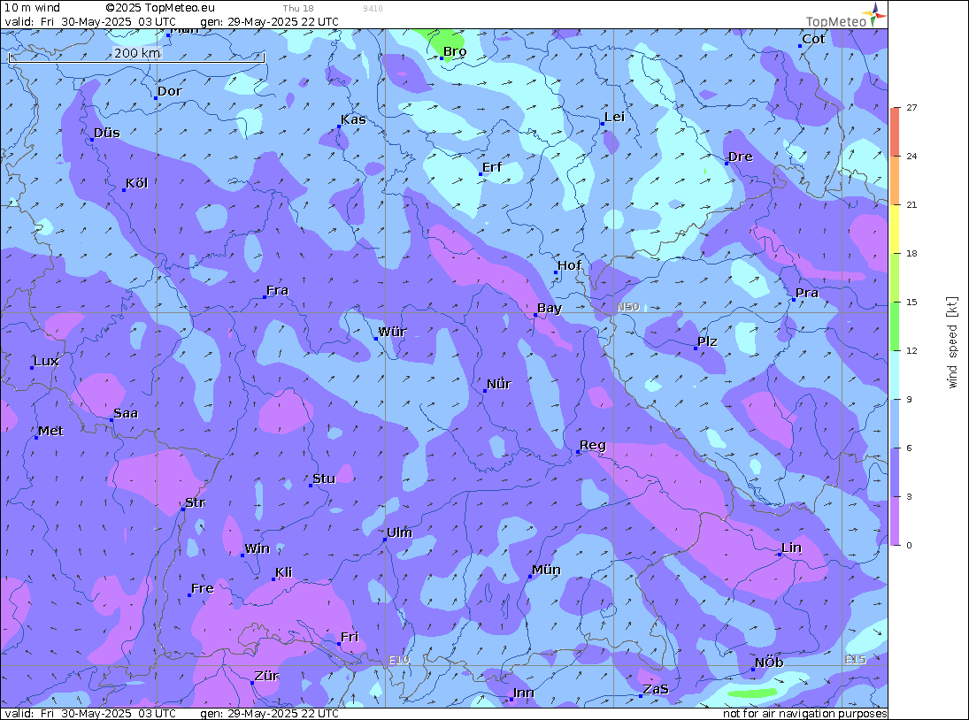
Task: Click the Wür city label
Action: click(392, 332)
